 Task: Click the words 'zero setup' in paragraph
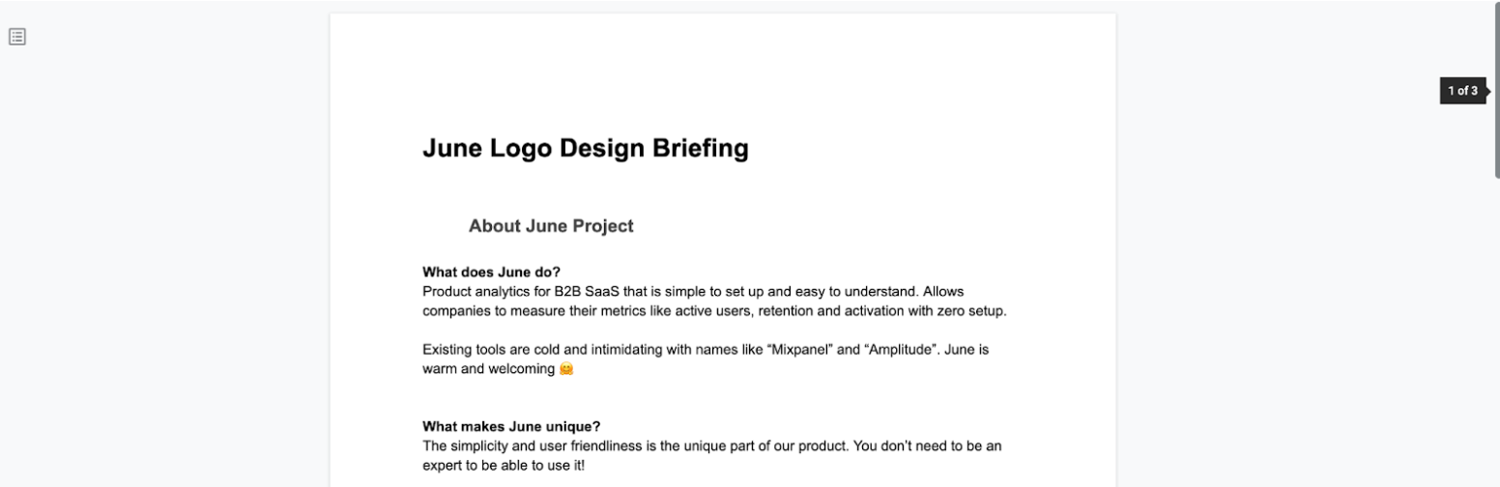(x=973, y=311)
